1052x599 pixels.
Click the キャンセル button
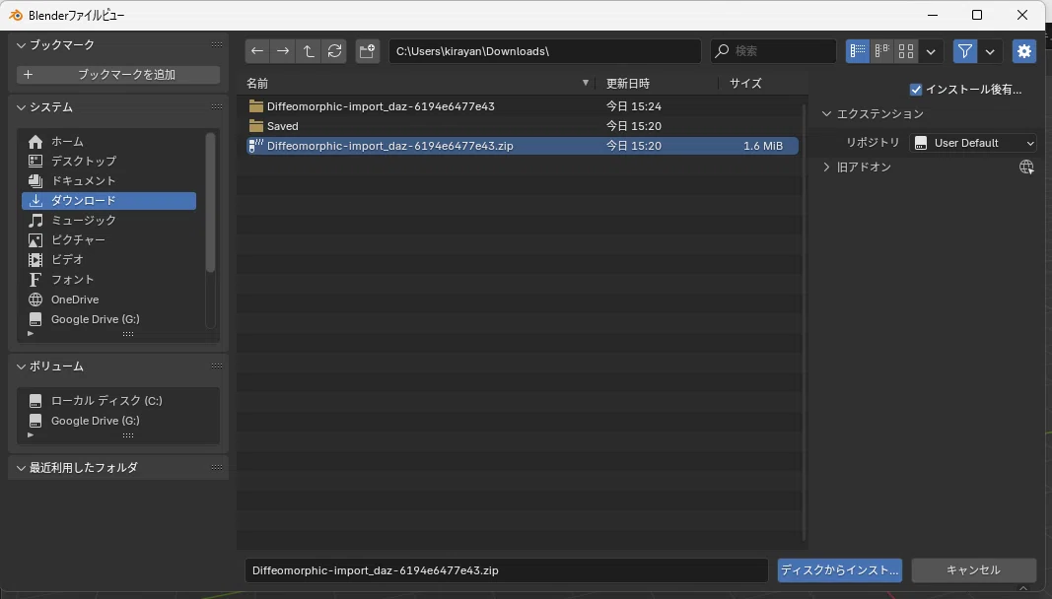[973, 570]
